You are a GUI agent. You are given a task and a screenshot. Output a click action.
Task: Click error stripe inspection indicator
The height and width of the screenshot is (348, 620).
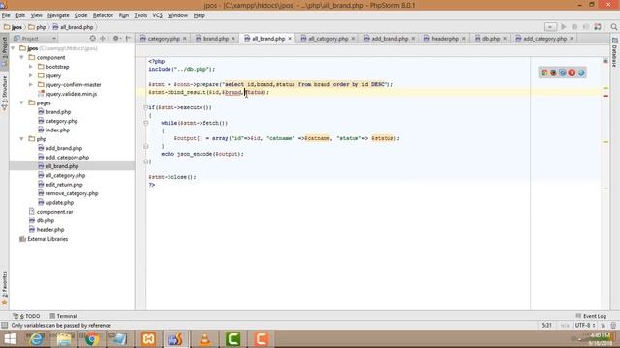605,61
